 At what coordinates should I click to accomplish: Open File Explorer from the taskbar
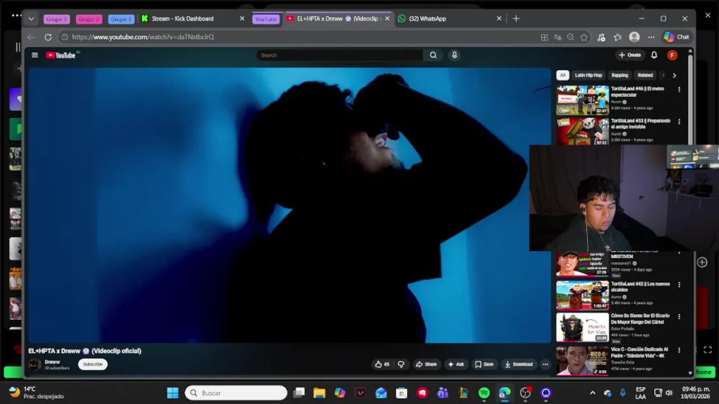pos(319,393)
